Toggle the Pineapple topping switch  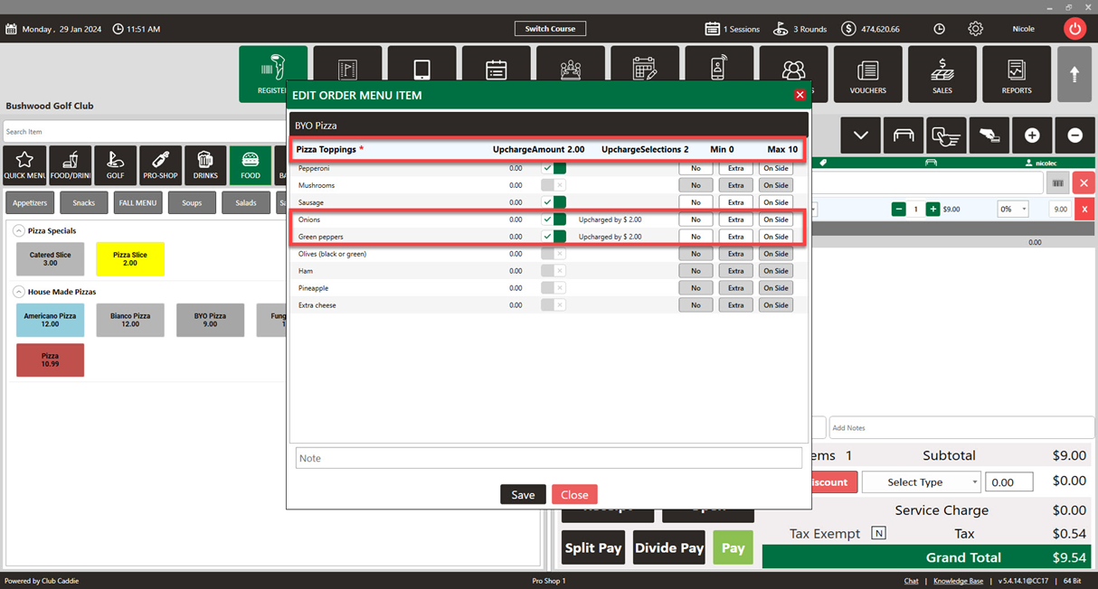pyautogui.click(x=554, y=288)
